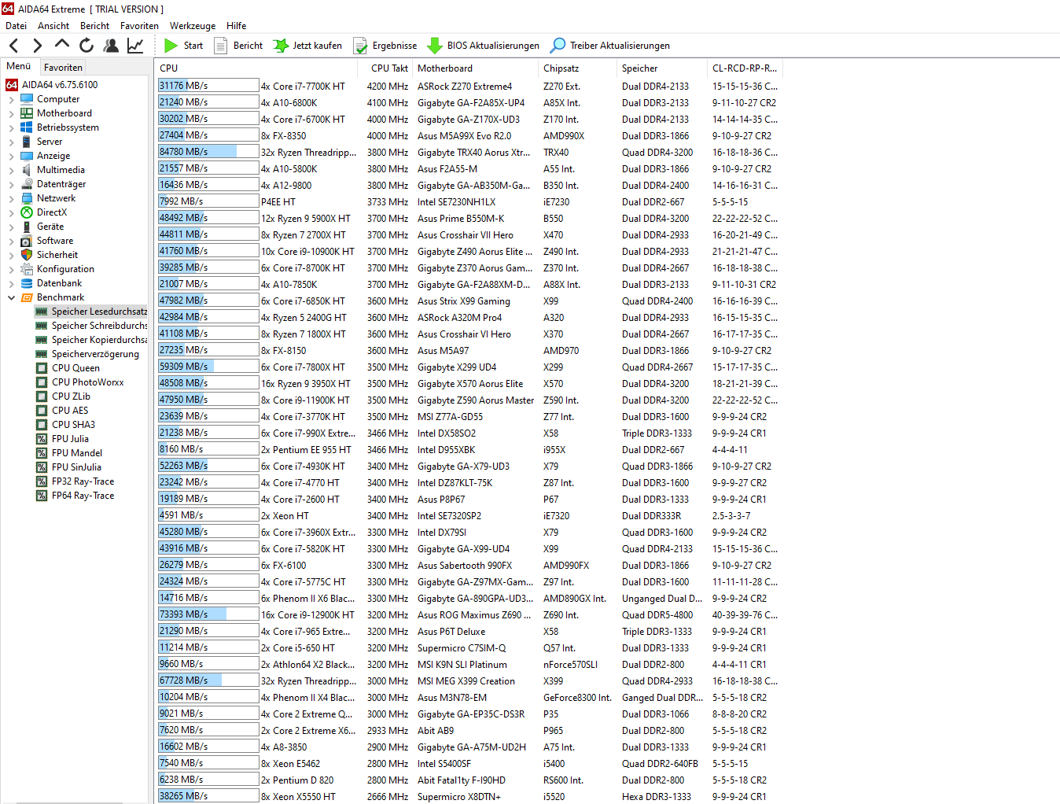1060x804 pixels.
Task: Expand the Motherboard tree node
Action: (x=11, y=113)
